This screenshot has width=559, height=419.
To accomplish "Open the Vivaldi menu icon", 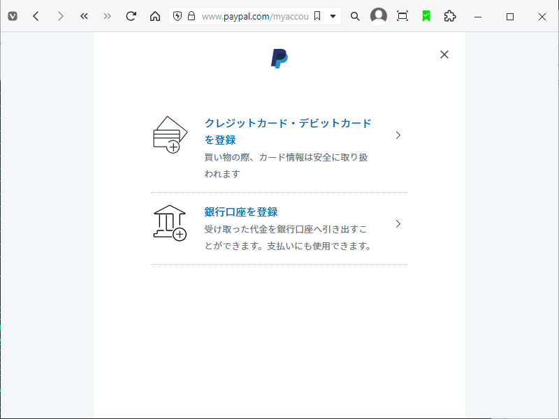I will pos(13,16).
